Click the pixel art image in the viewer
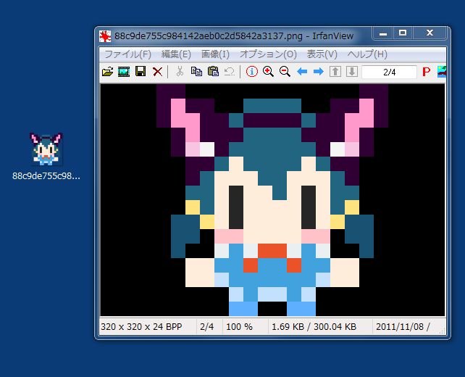Image resolution: width=465 pixels, height=377 pixels. 272,200
